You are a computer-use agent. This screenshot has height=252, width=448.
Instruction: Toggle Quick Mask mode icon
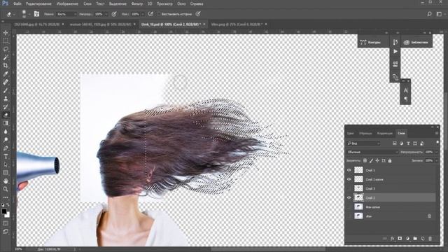click(6, 223)
